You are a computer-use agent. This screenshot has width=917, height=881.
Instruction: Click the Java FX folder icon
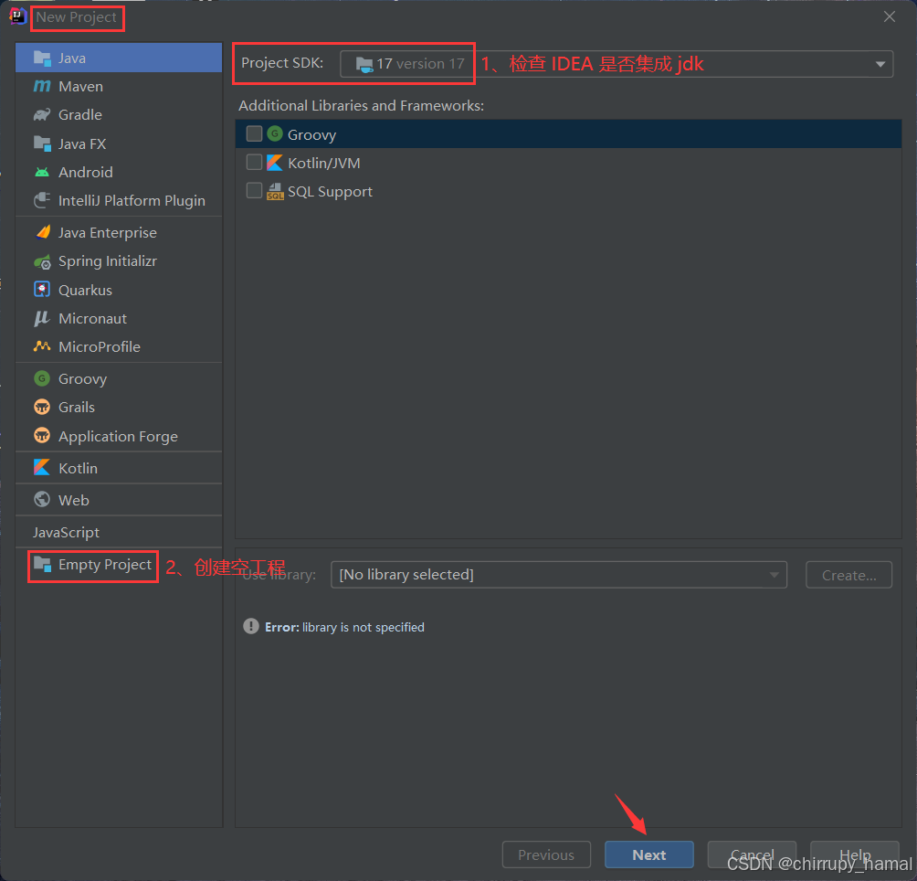(x=42, y=143)
